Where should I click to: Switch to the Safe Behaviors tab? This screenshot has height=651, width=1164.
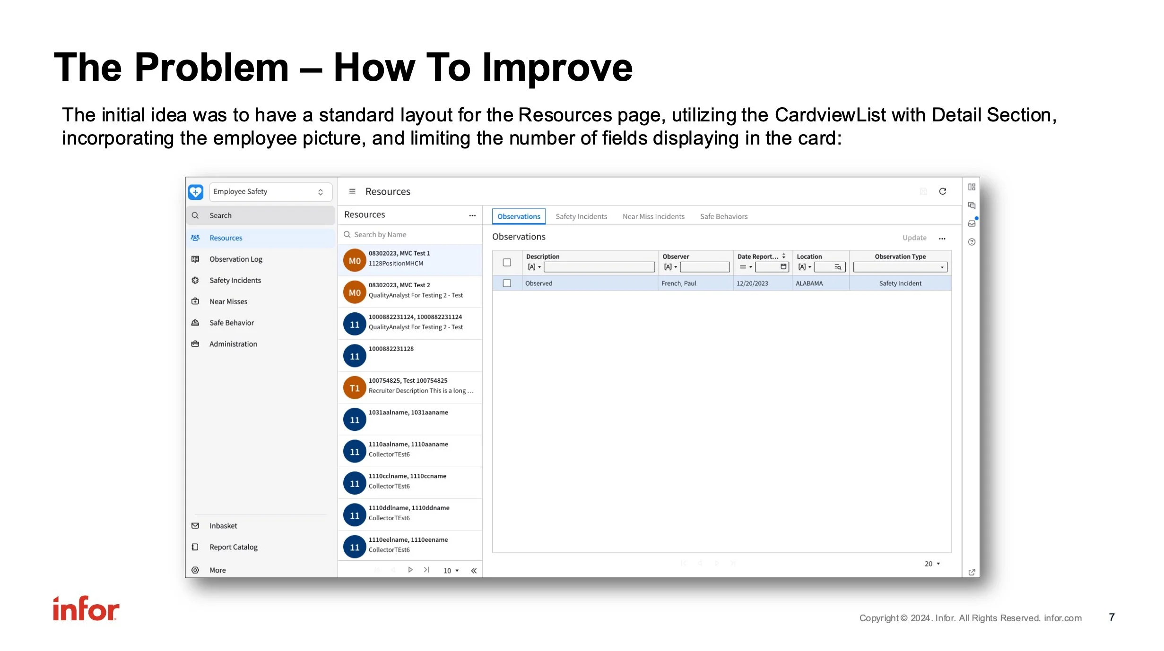[723, 216]
